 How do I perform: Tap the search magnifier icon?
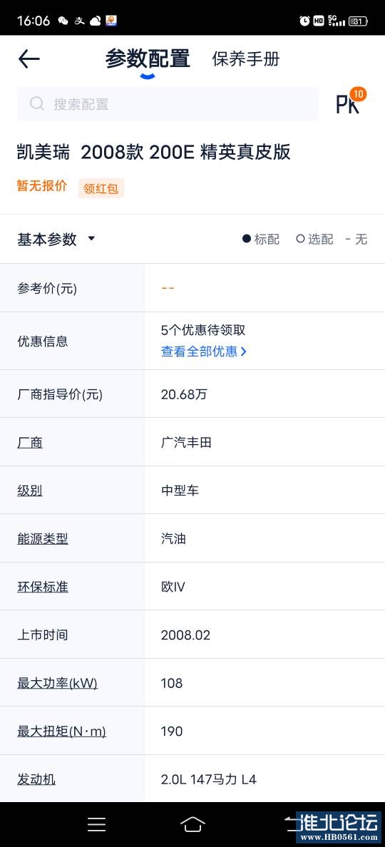click(37, 103)
